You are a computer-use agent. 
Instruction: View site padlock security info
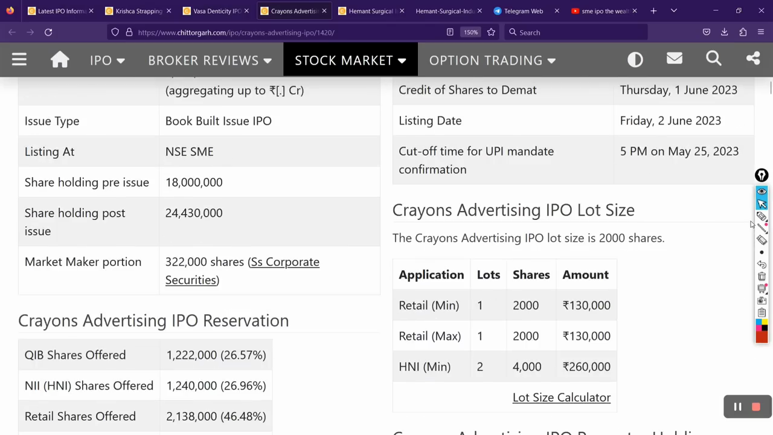point(129,32)
